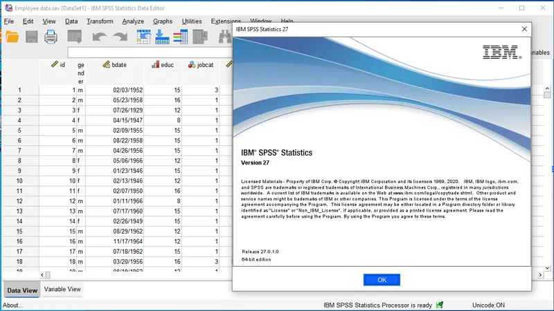Viewport: 554px width, 311px height.
Task: Click the vertical scrollbar up arrow
Action: (x=547, y=88)
